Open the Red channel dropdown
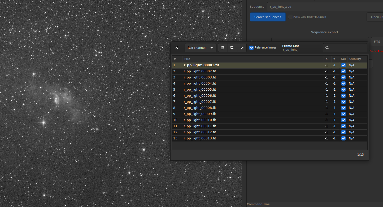This screenshot has width=383, height=207. [x=201, y=48]
